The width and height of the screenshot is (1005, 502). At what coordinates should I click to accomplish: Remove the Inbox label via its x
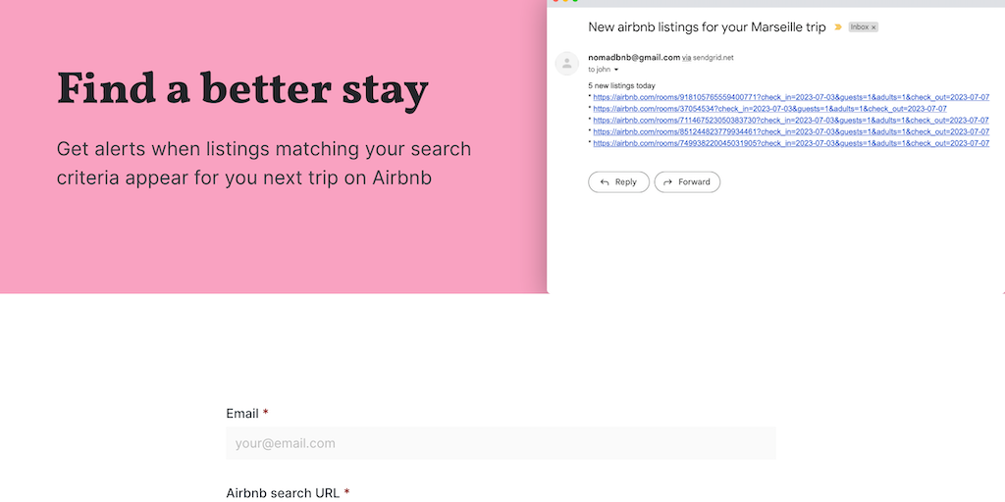(873, 27)
